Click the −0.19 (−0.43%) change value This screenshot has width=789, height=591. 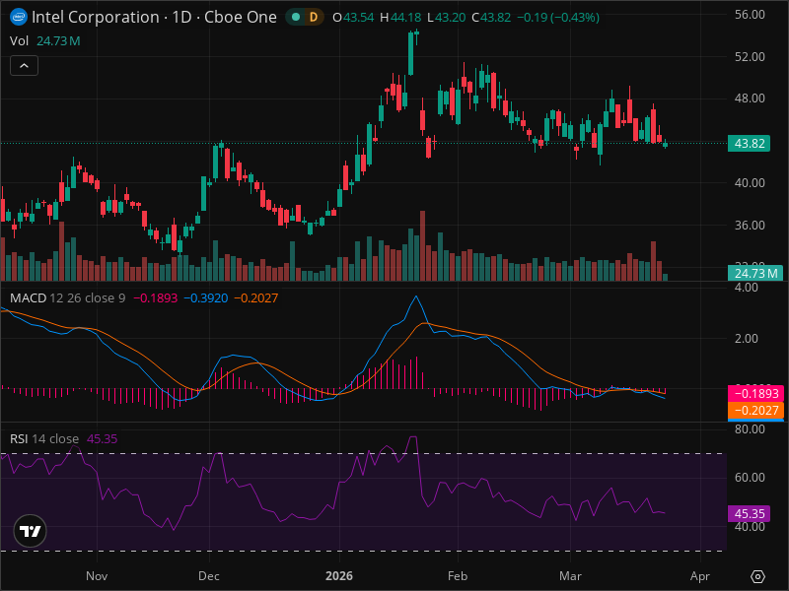558,18
